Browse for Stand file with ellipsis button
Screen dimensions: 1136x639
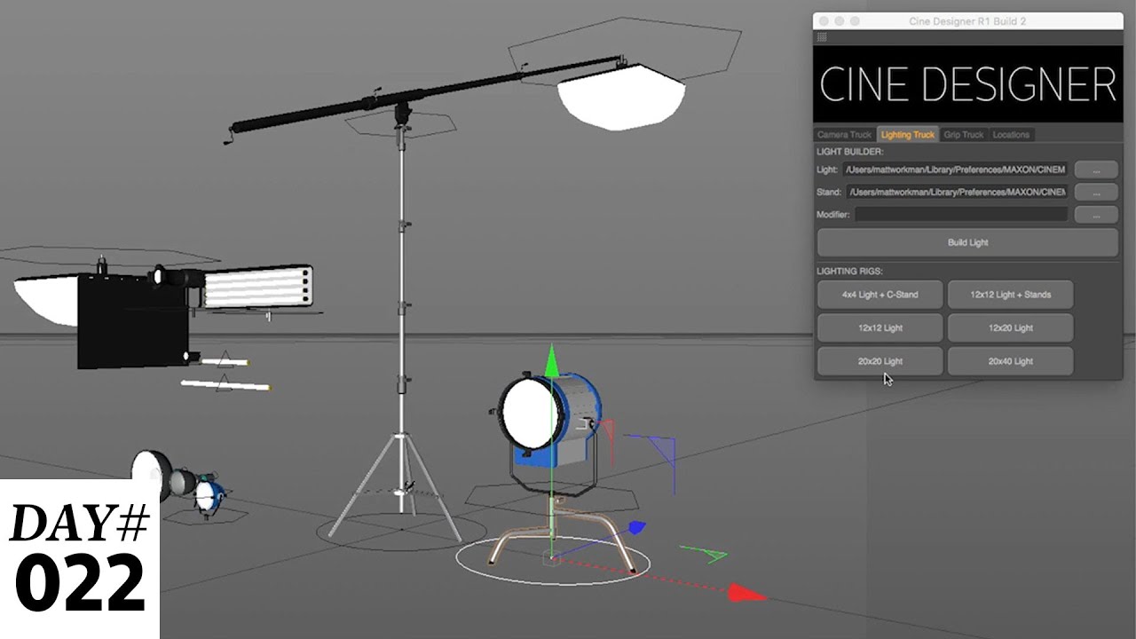[1096, 192]
